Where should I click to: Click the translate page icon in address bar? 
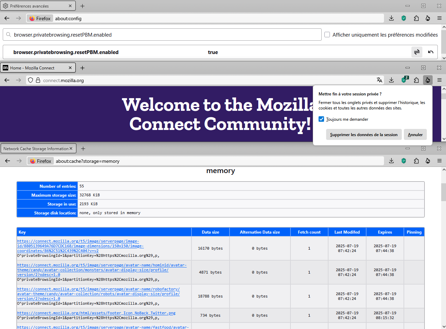pos(379,80)
